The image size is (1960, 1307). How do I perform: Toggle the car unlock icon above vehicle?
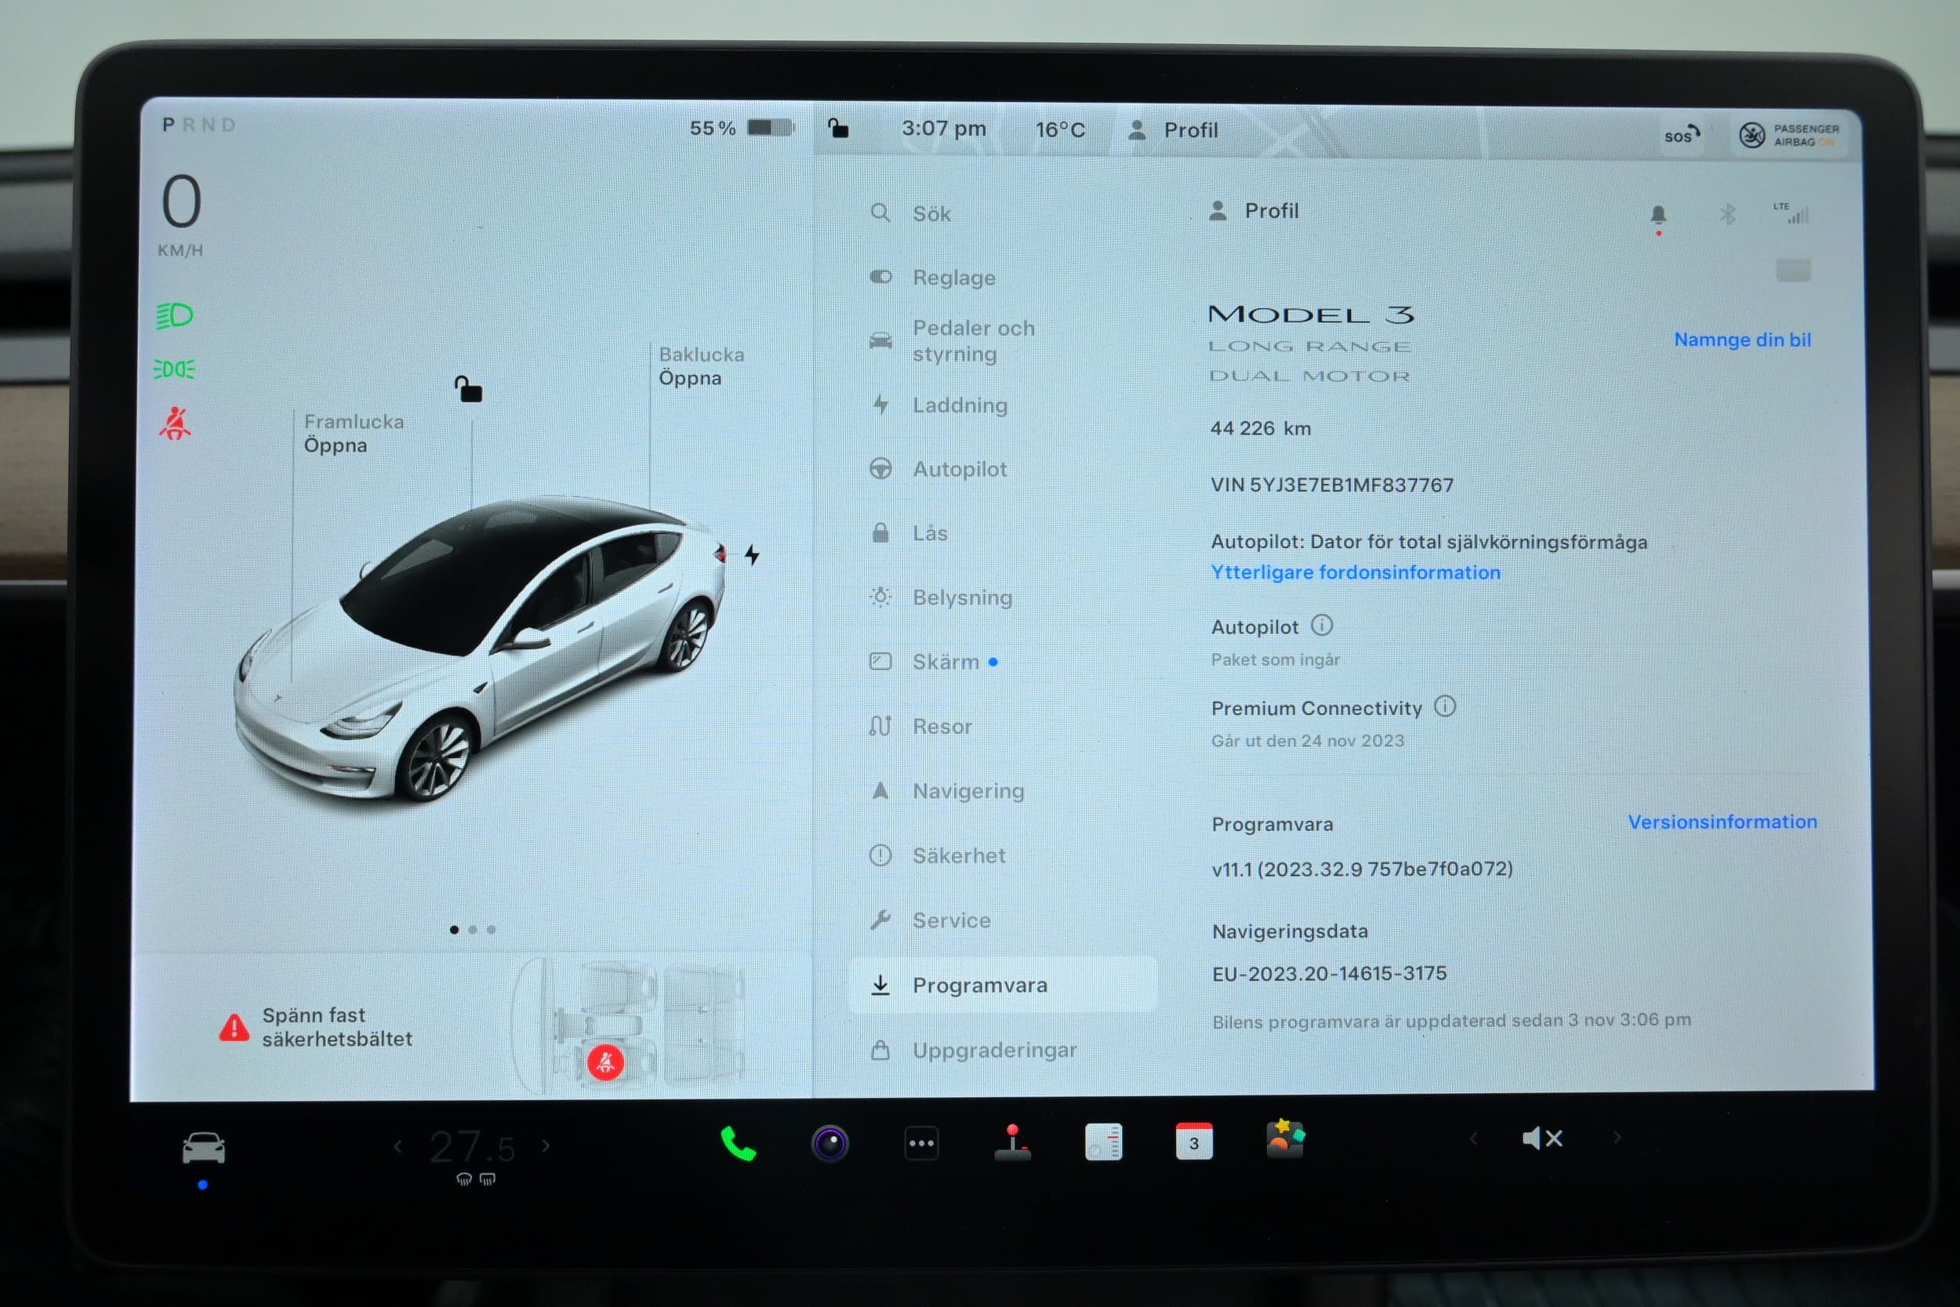pyautogui.click(x=467, y=388)
